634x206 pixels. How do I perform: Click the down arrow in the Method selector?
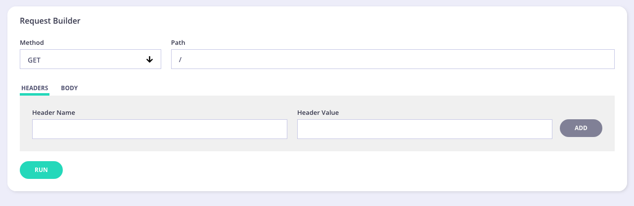tap(149, 60)
